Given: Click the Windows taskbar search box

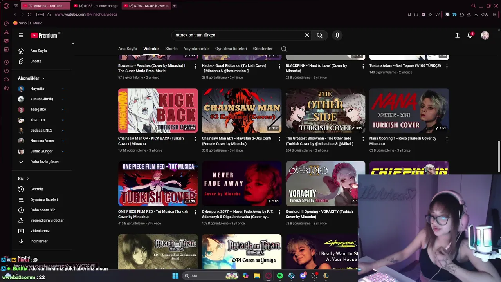Looking at the screenshot, I should tap(211, 276).
